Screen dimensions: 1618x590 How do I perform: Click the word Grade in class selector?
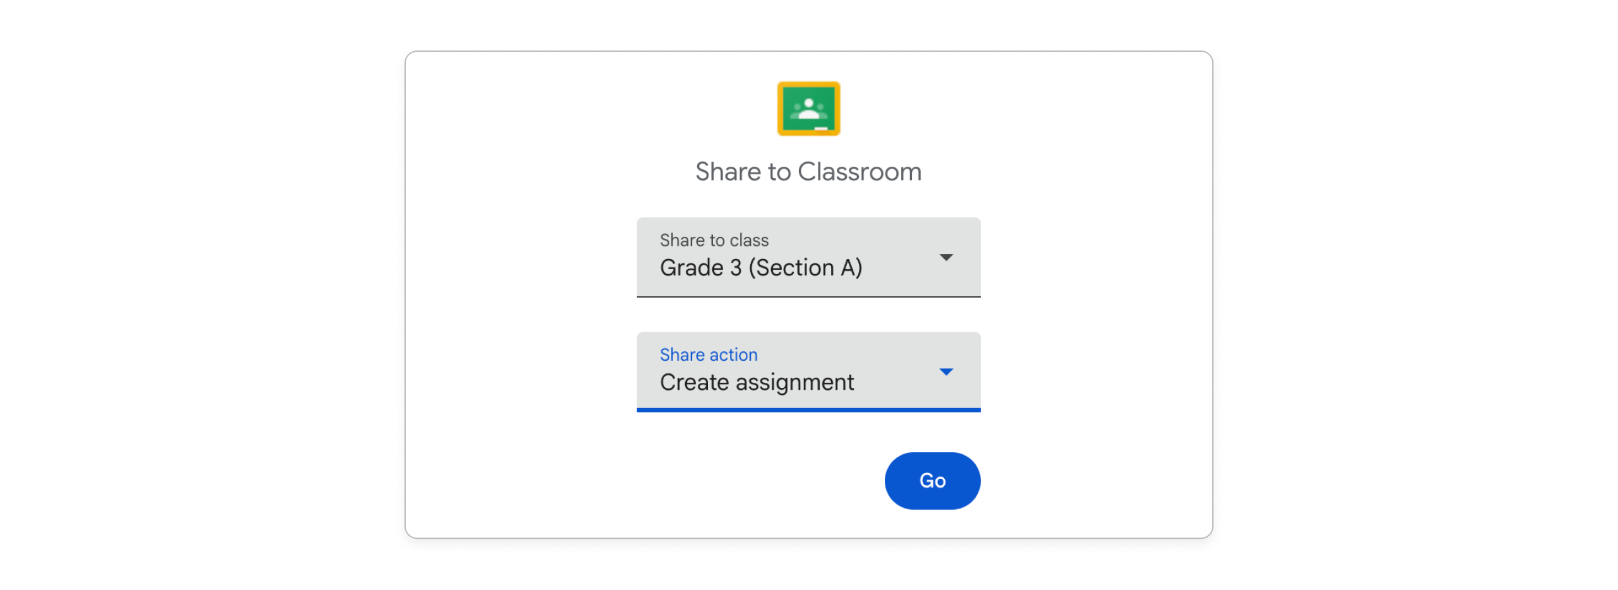click(x=691, y=268)
